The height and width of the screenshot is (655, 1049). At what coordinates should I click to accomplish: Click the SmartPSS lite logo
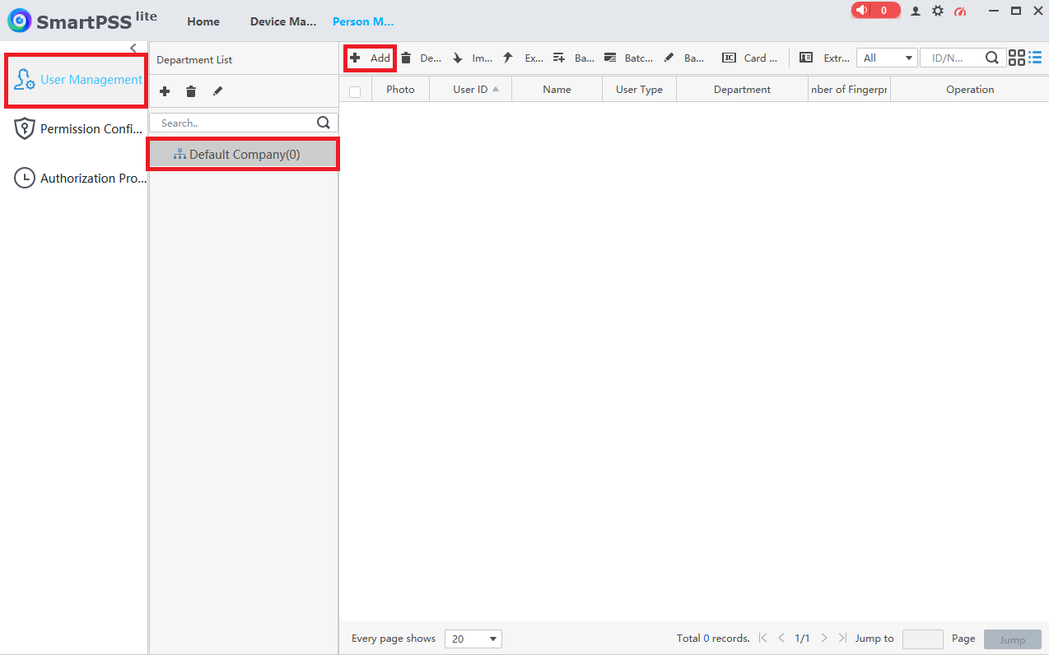[x=82, y=20]
